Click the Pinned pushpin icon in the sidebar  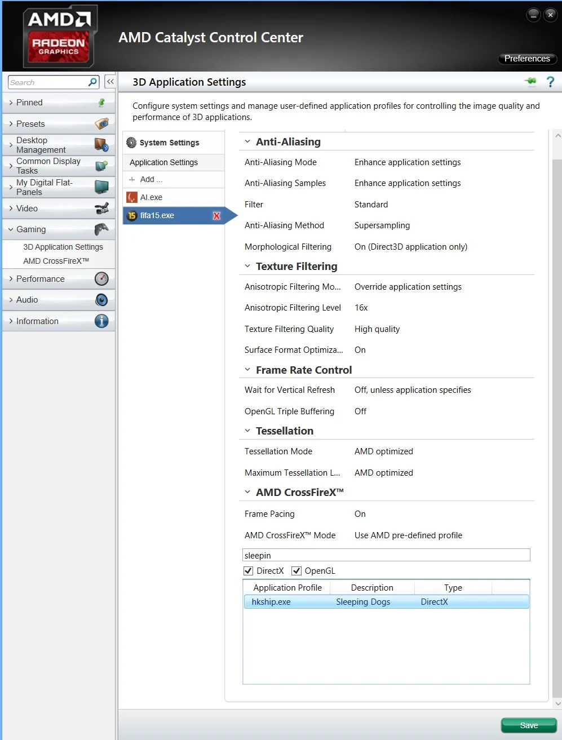tap(101, 103)
